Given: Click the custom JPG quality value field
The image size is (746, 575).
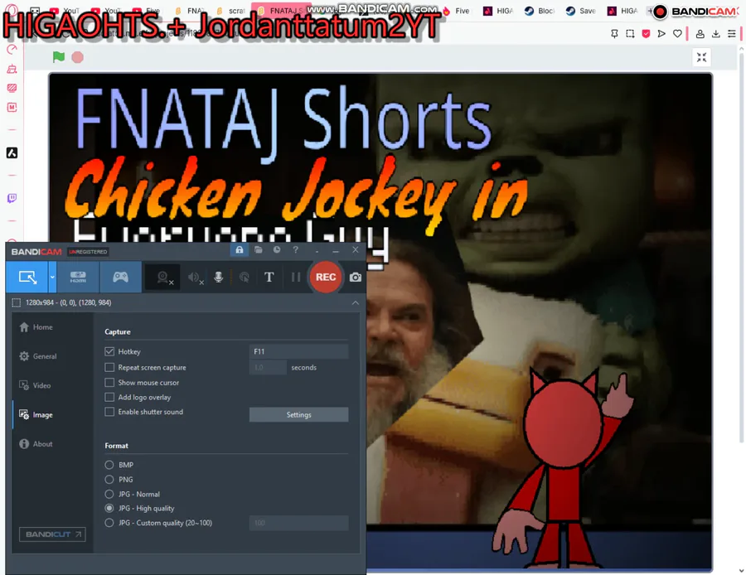Looking at the screenshot, I should pyautogui.click(x=298, y=523).
